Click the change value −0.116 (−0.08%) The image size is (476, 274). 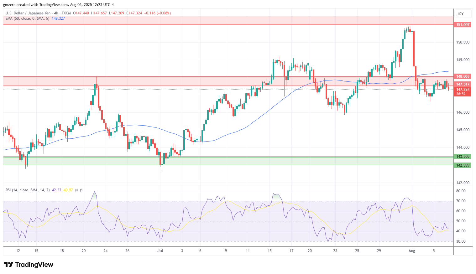click(x=158, y=13)
